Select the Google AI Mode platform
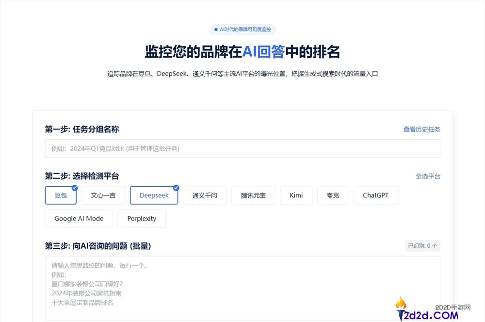 tap(79, 218)
